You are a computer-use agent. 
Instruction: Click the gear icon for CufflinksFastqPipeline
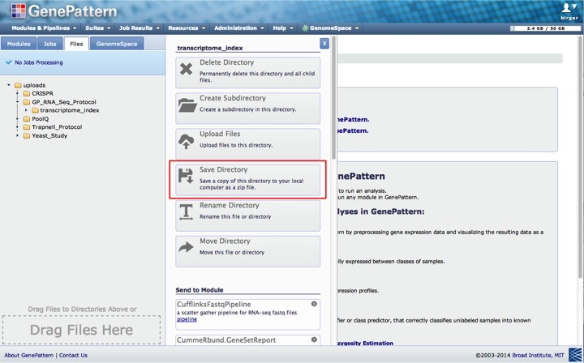click(314, 304)
